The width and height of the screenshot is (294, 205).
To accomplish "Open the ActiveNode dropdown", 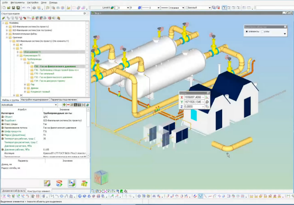I will tap(56, 105).
